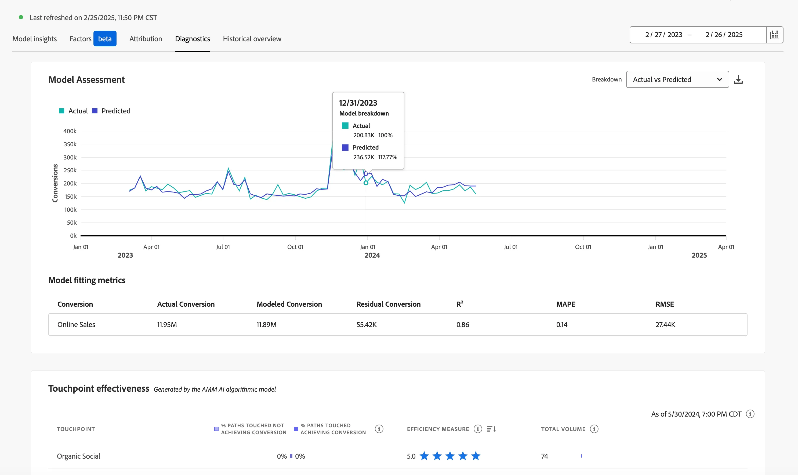The height and width of the screenshot is (475, 798).
Task: Click the Touchpoint column header
Action: point(76,429)
